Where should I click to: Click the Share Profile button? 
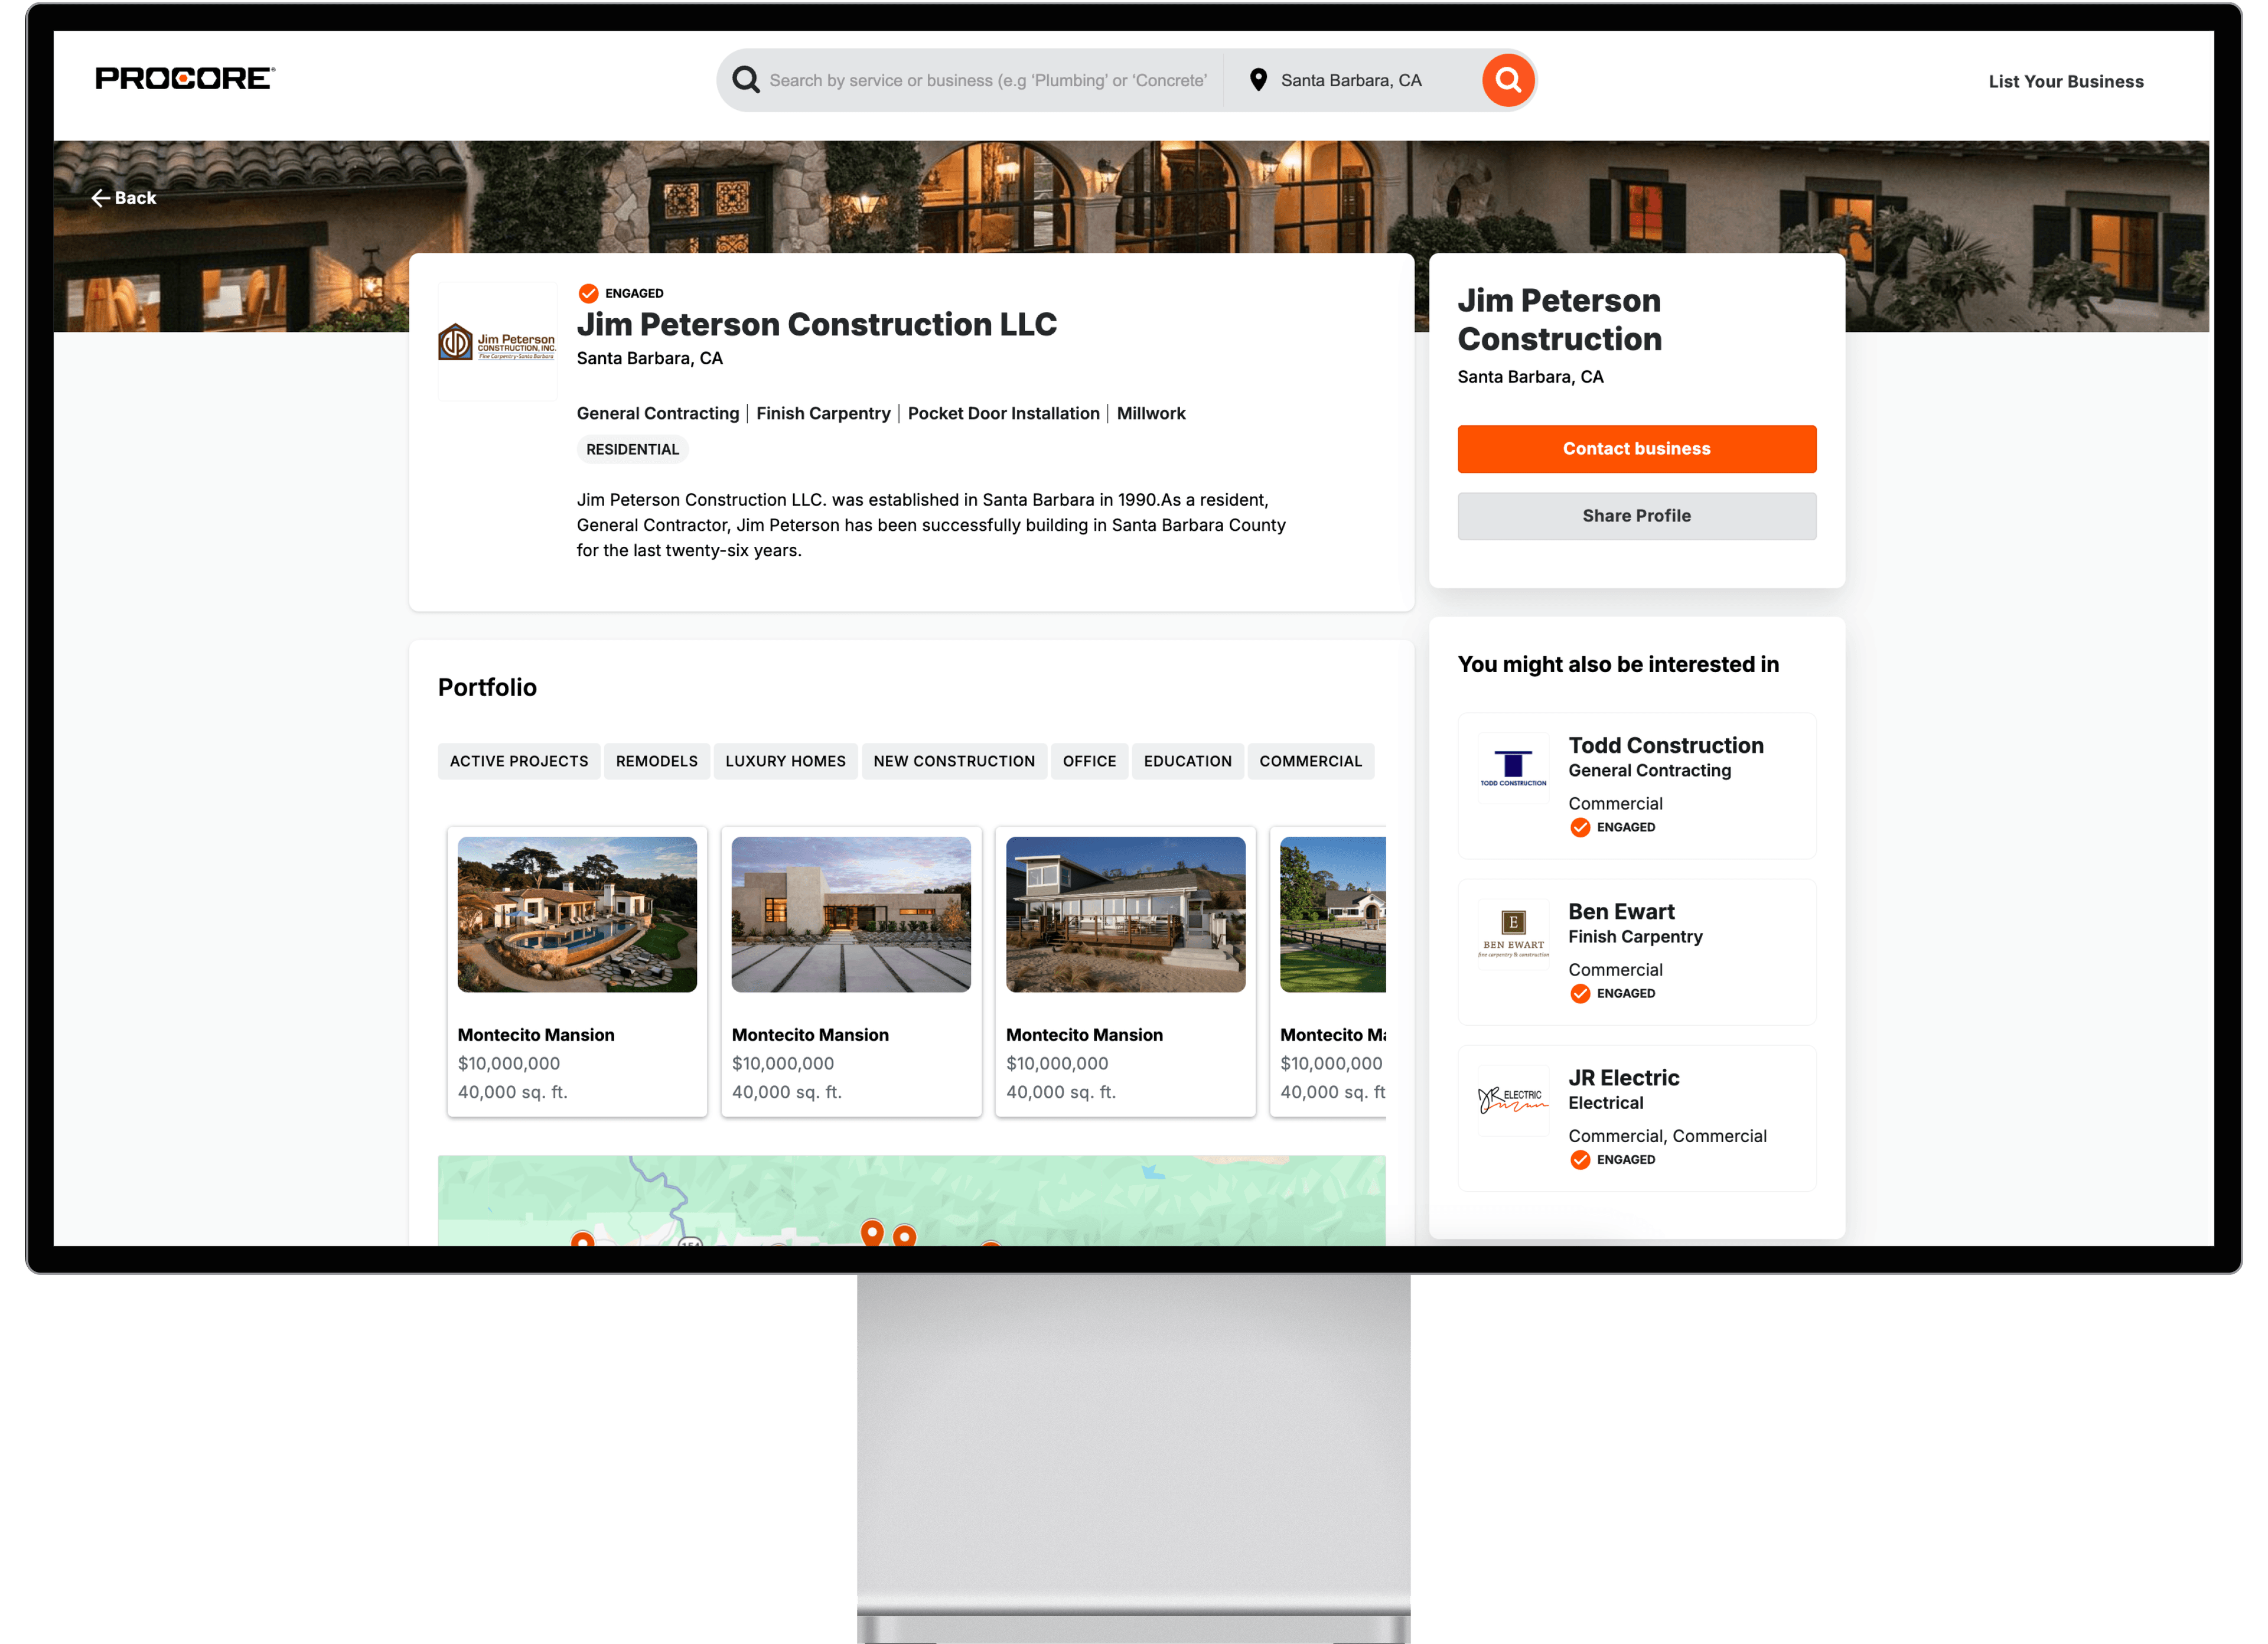[1637, 515]
